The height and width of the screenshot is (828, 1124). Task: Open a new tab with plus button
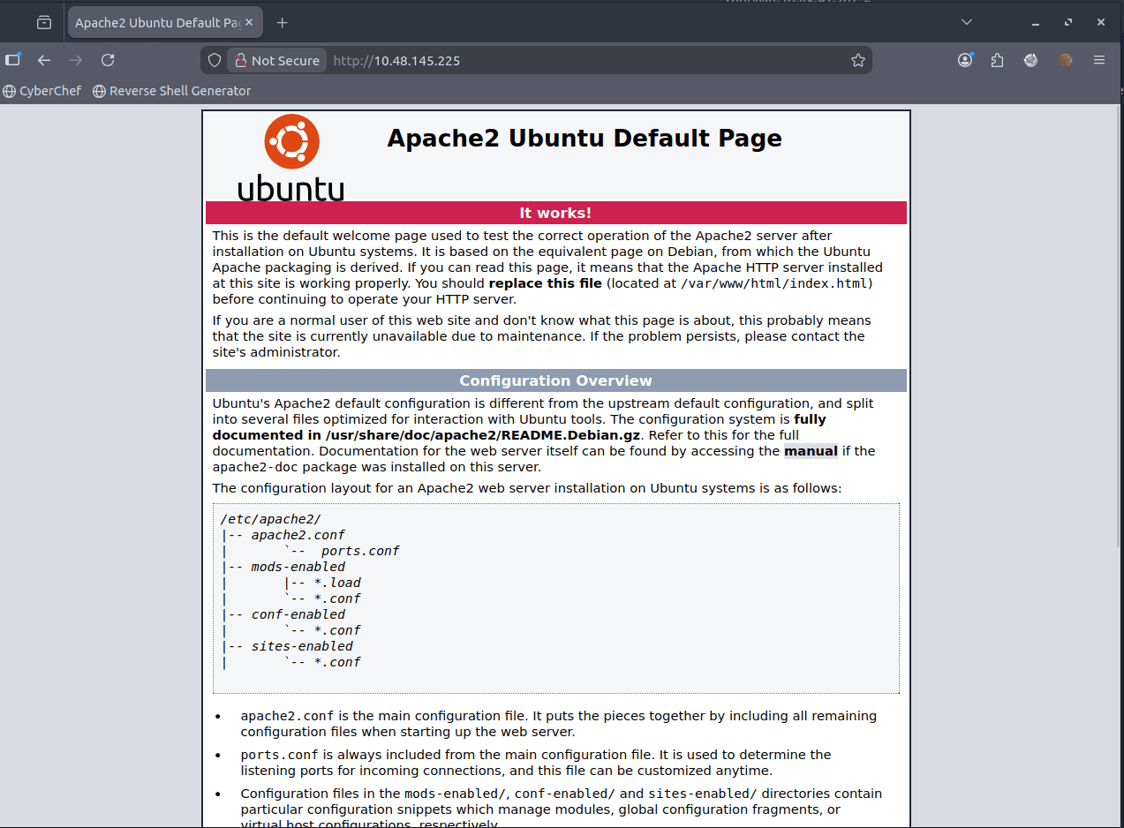(283, 23)
